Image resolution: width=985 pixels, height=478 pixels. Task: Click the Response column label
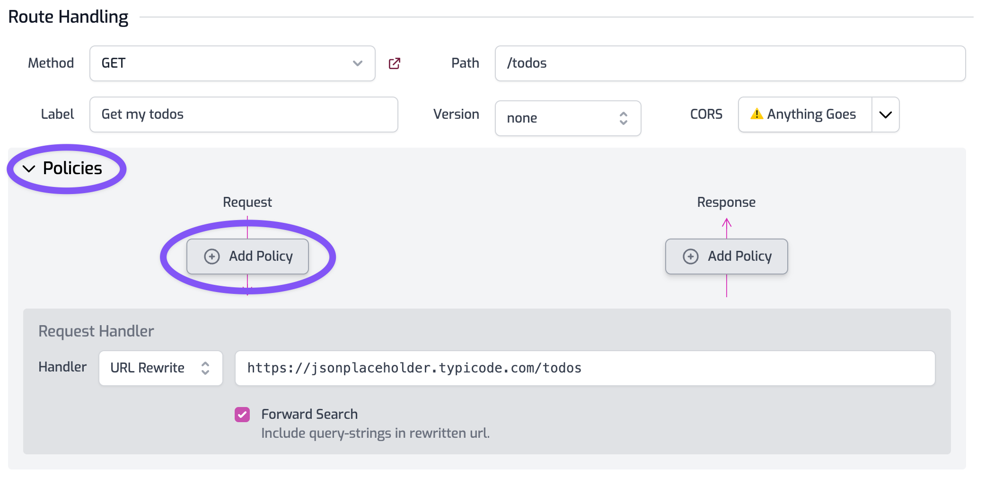pyautogui.click(x=726, y=202)
